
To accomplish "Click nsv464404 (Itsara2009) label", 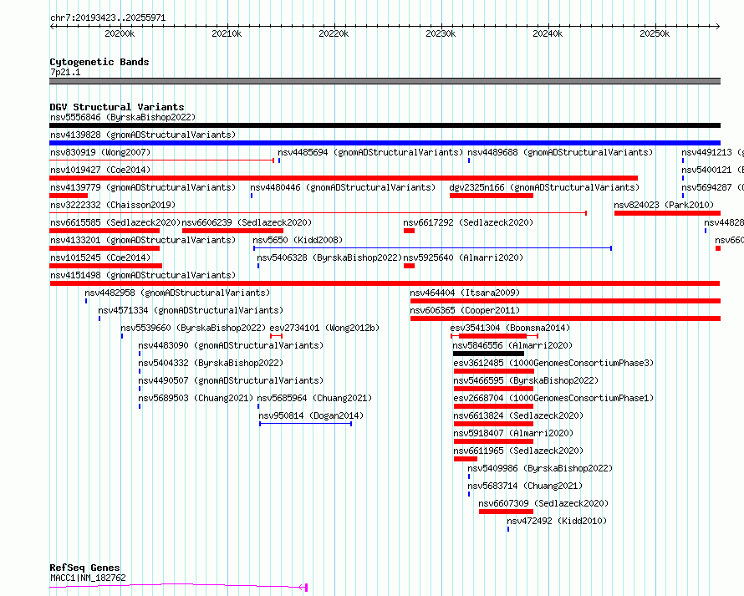I will (x=465, y=293).
